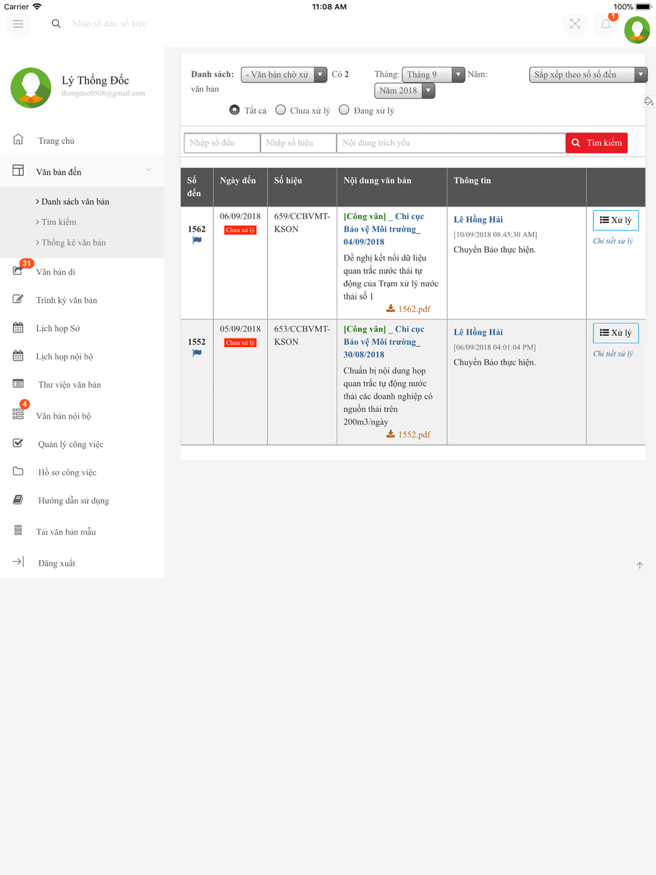
Task: Click the tag icon at right edge
Action: [648, 101]
